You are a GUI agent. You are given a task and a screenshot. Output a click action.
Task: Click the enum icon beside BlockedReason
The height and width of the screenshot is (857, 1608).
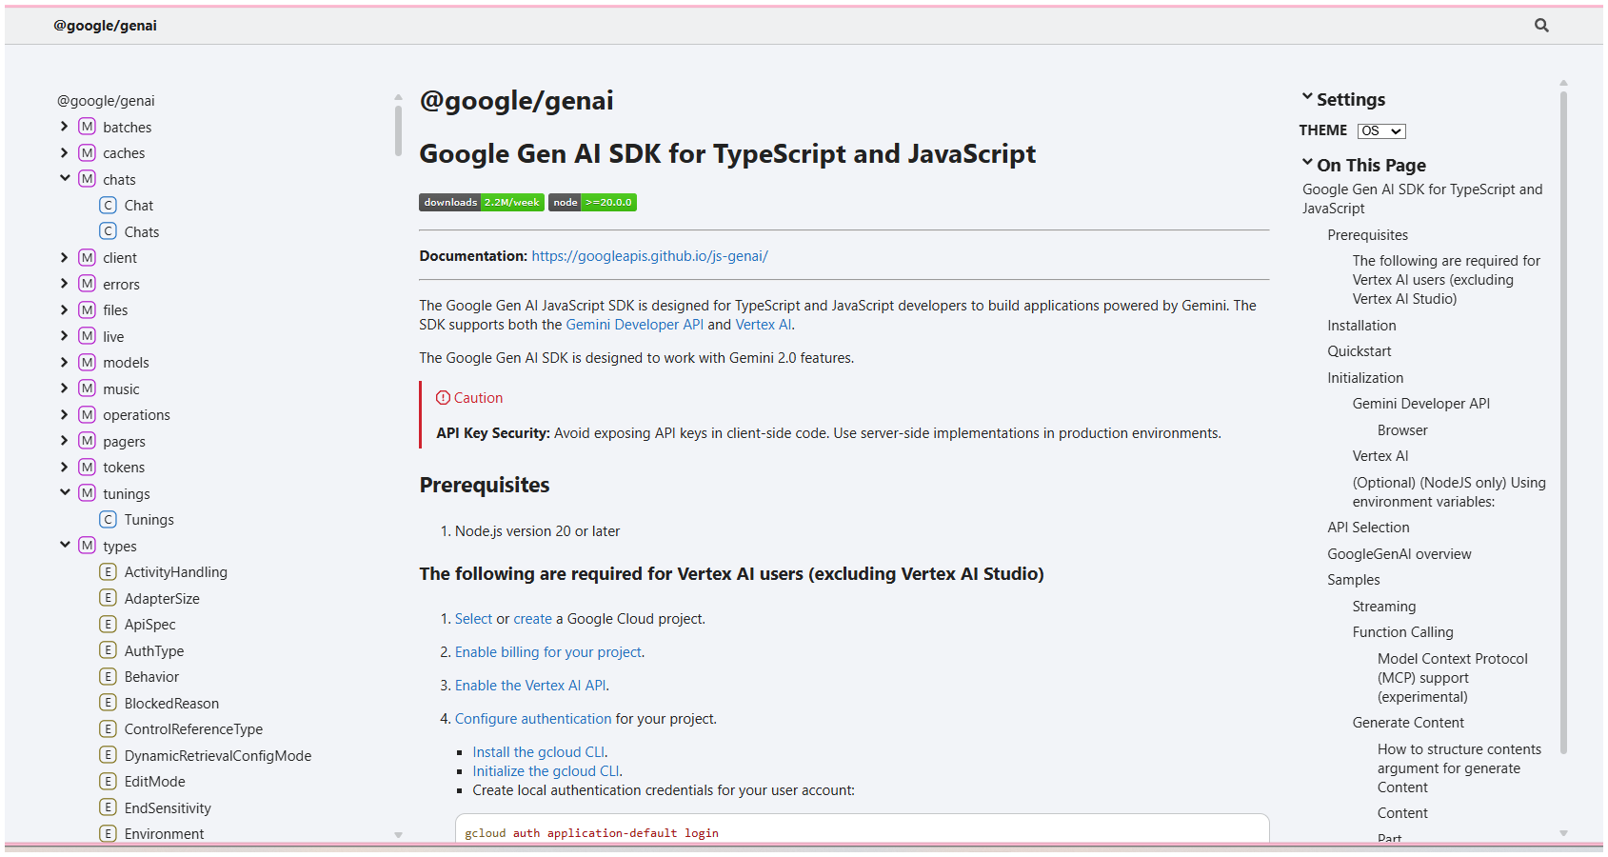(x=109, y=703)
